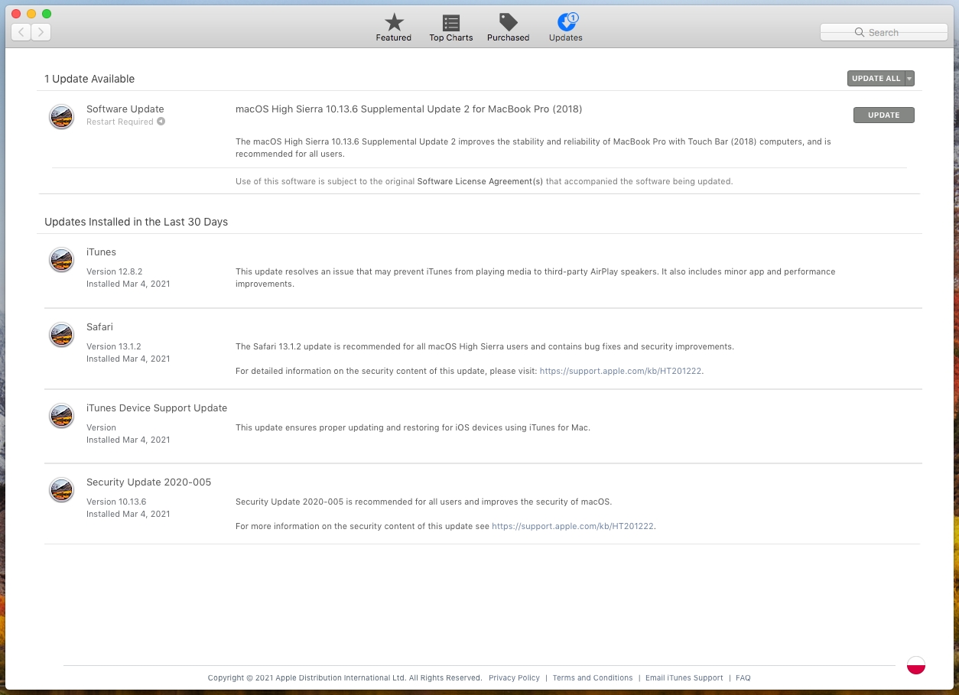The image size is (959, 695).
Task: Click the Copyright 2021 Apple Distribution text
Action: [x=345, y=677]
